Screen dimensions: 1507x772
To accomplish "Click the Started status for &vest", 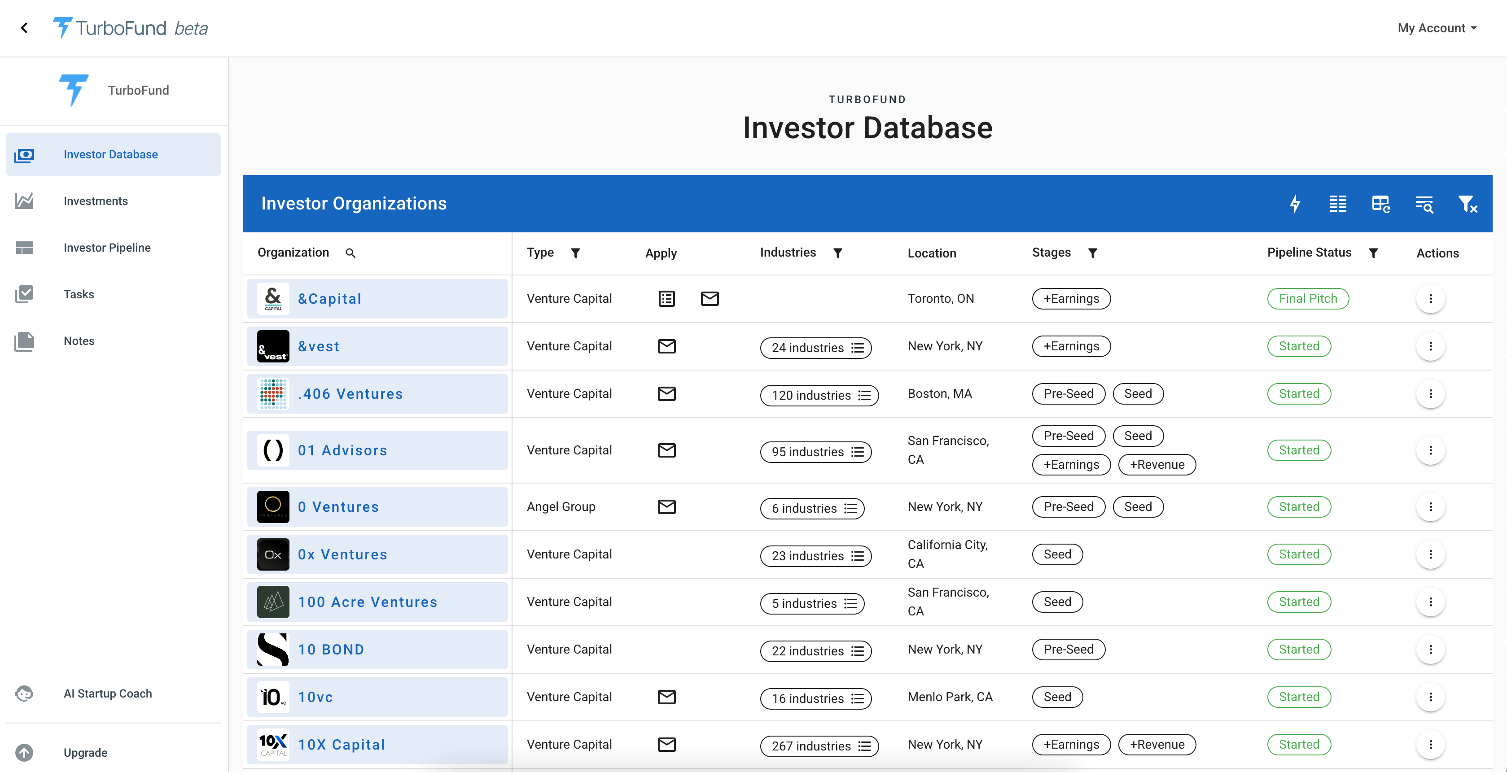I will point(1299,346).
